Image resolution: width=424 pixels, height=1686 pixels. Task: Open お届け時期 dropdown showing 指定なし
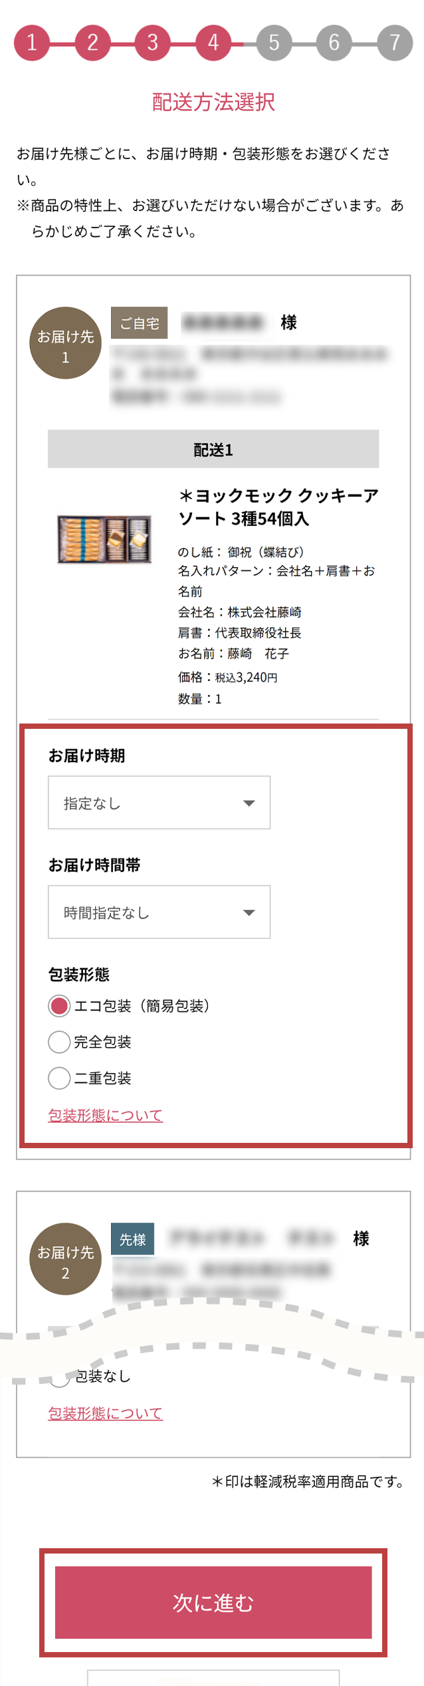159,803
